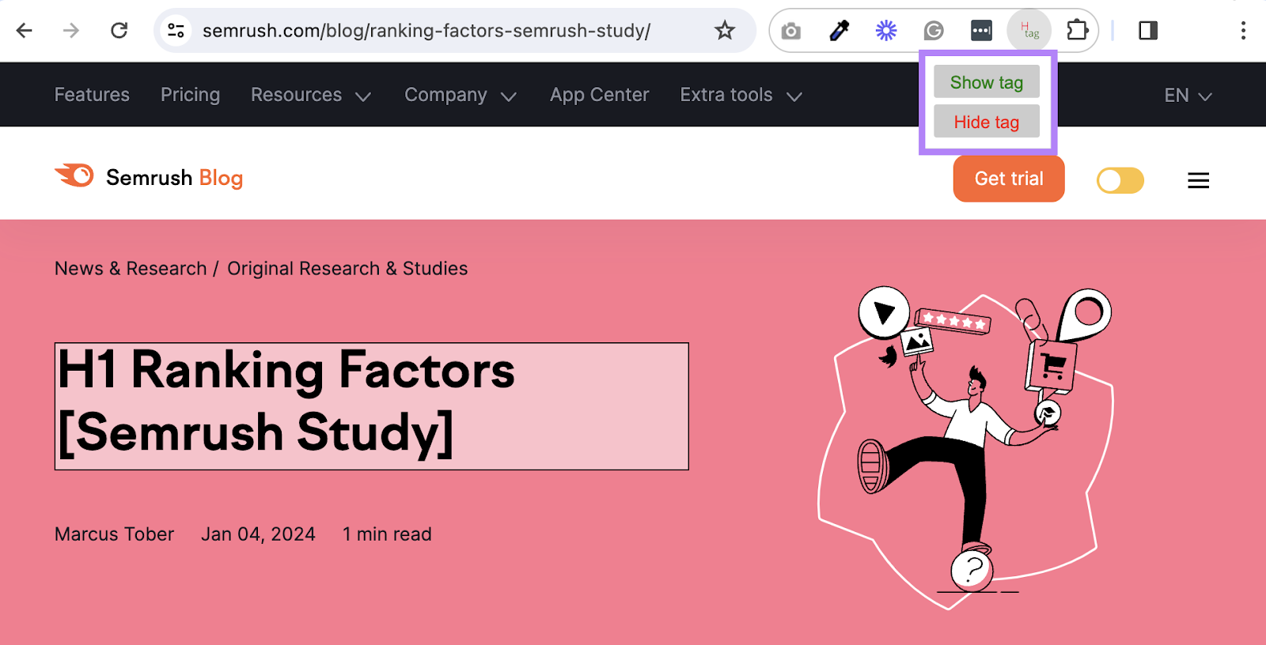Click the orange Get trial button
Viewport: 1266px width, 645px height.
(1008, 179)
